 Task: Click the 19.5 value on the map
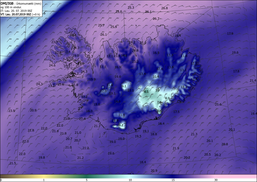point(138,136)
